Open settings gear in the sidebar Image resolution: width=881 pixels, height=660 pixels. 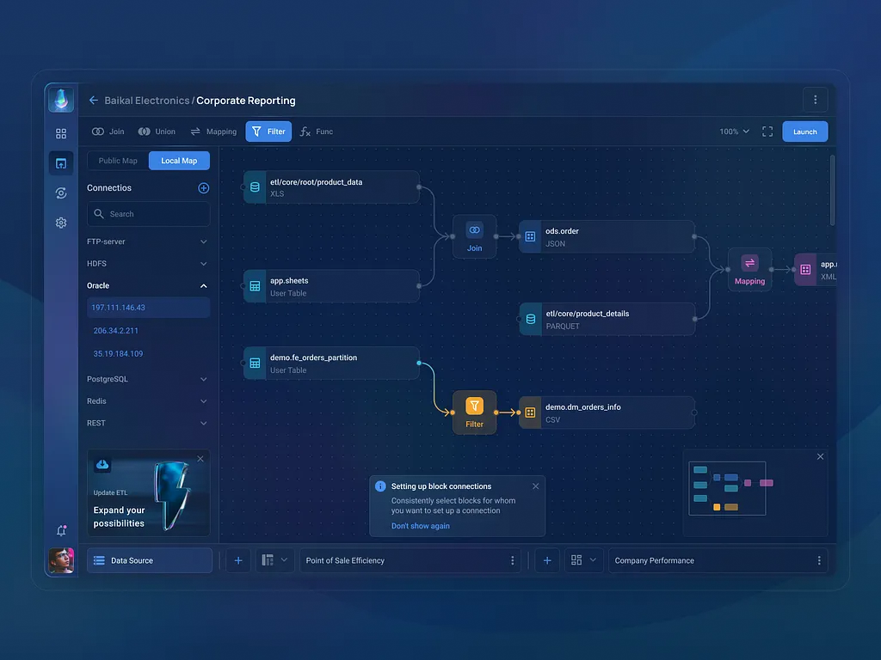[x=61, y=223]
